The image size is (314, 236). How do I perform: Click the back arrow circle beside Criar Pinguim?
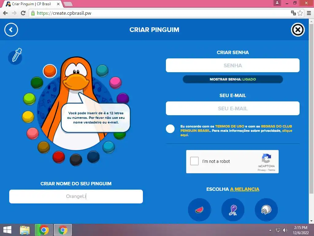(x=11, y=30)
